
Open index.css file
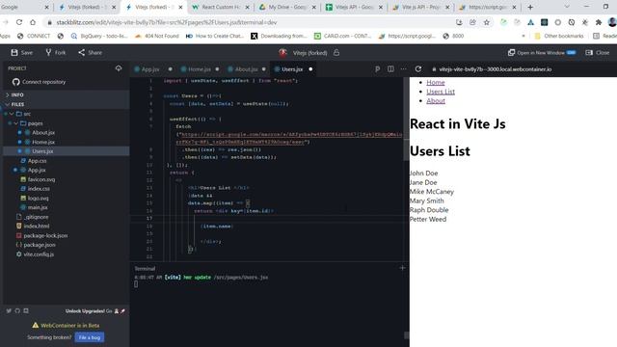tap(39, 189)
